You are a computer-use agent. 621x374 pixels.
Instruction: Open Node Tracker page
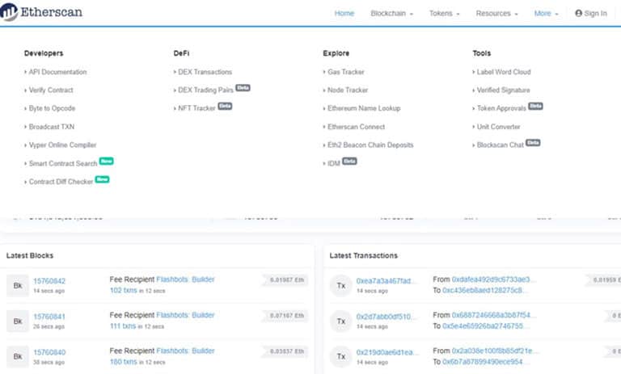click(x=346, y=90)
